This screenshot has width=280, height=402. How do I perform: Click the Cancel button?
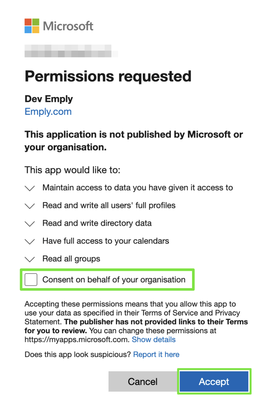142,381
